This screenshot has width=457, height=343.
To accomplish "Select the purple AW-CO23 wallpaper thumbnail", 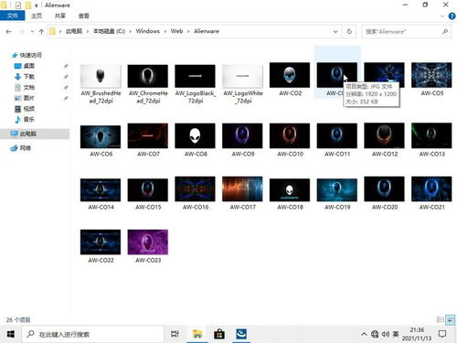I will click(148, 242).
